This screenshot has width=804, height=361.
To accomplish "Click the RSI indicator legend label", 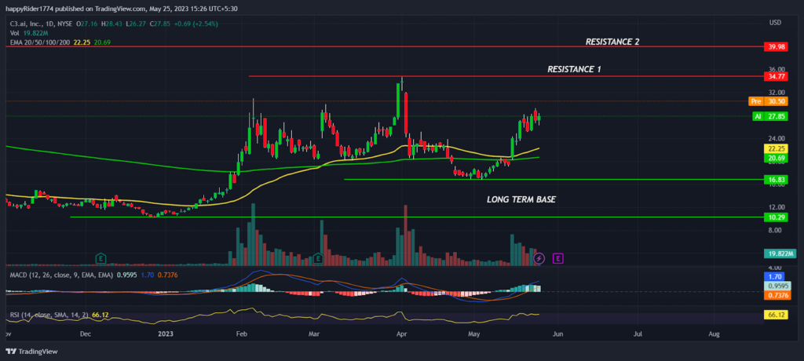I will pyautogui.click(x=49, y=315).
